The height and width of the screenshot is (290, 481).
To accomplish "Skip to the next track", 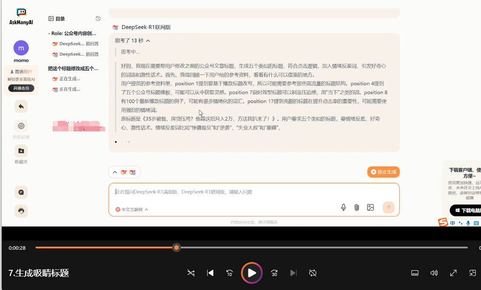I will tap(294, 273).
